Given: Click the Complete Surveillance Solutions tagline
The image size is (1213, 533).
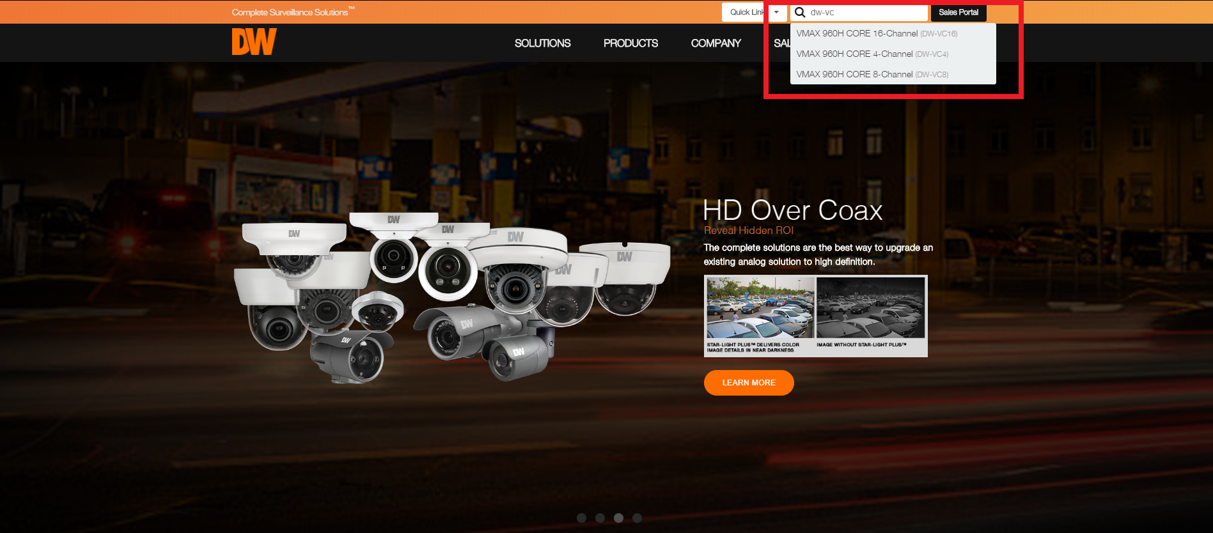Looking at the screenshot, I should coord(293,12).
